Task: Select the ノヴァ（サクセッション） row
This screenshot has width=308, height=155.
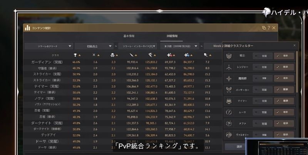Action: (123, 105)
